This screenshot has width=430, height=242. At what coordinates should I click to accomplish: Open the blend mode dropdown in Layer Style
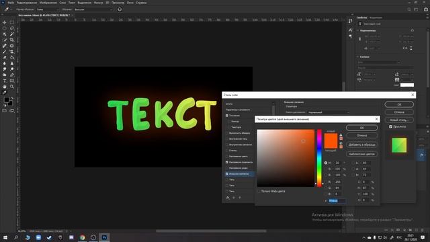[329, 112]
